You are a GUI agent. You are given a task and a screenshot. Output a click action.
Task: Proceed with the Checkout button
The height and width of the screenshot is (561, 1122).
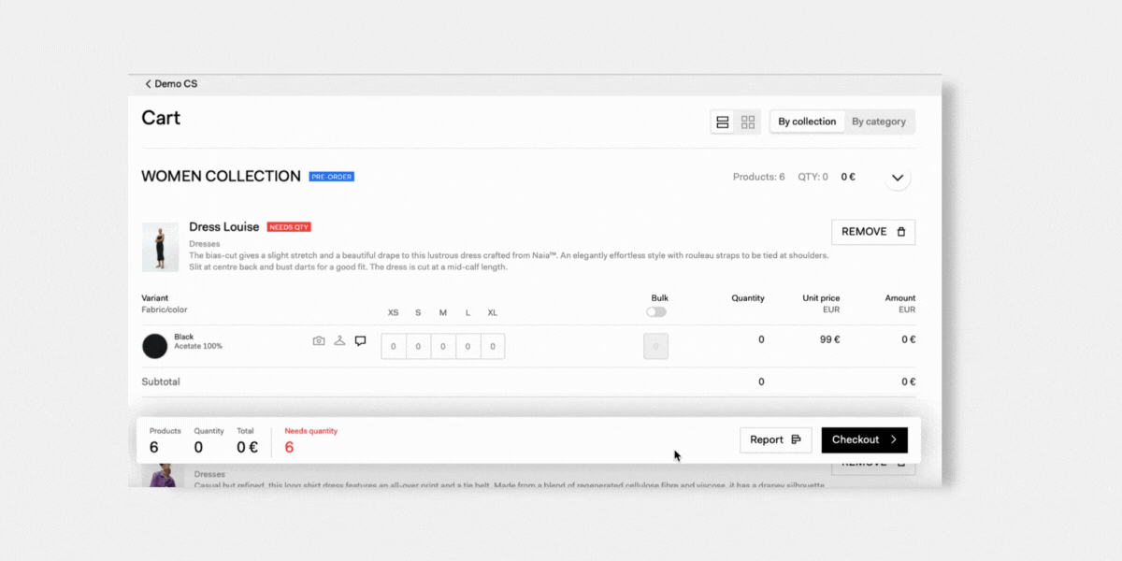tap(865, 439)
